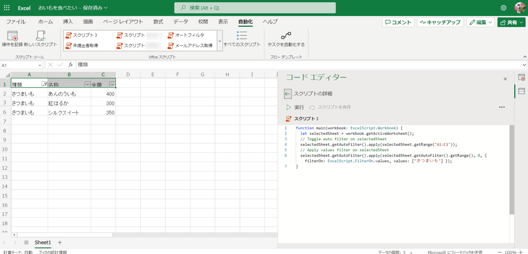Click タスクを自動化する flow icon
Screen dimensions: 528x254
[286, 35]
